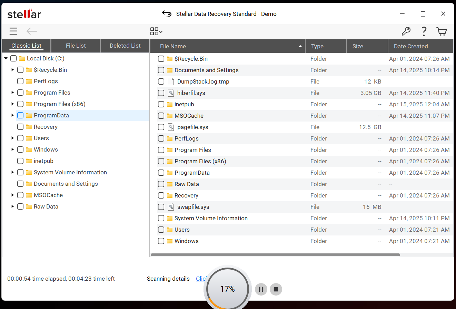This screenshot has width=456, height=309.
Task: Click the horizontal scrollbar of file list
Action: pos(275,255)
